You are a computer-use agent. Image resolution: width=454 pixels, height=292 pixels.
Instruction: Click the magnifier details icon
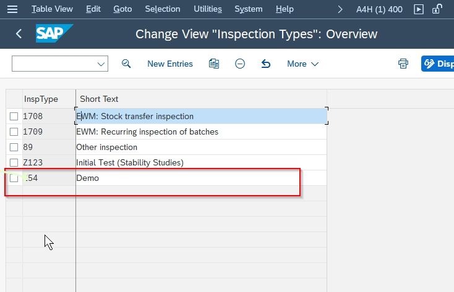[x=126, y=64]
